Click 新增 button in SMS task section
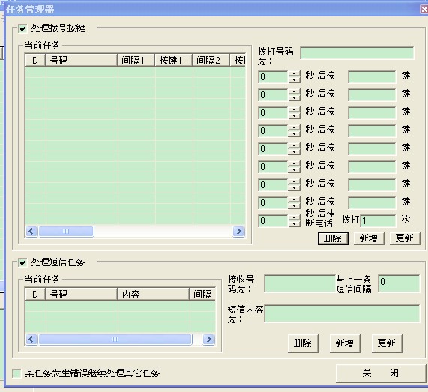The width and height of the screenshot is (428, 392). pos(345,343)
